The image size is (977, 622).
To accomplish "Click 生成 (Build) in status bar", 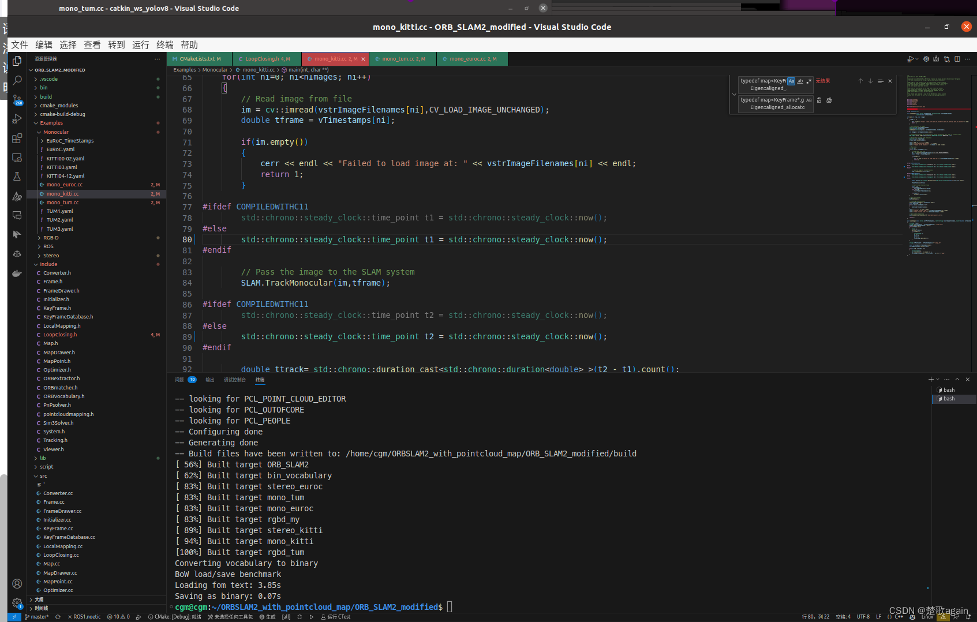I will (267, 617).
